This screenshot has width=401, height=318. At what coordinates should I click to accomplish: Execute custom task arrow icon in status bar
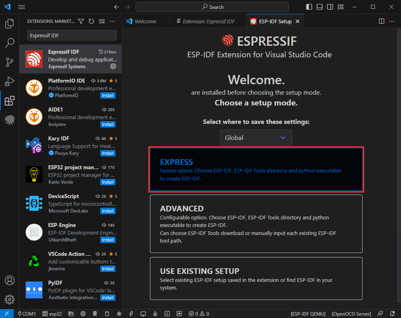(179, 314)
